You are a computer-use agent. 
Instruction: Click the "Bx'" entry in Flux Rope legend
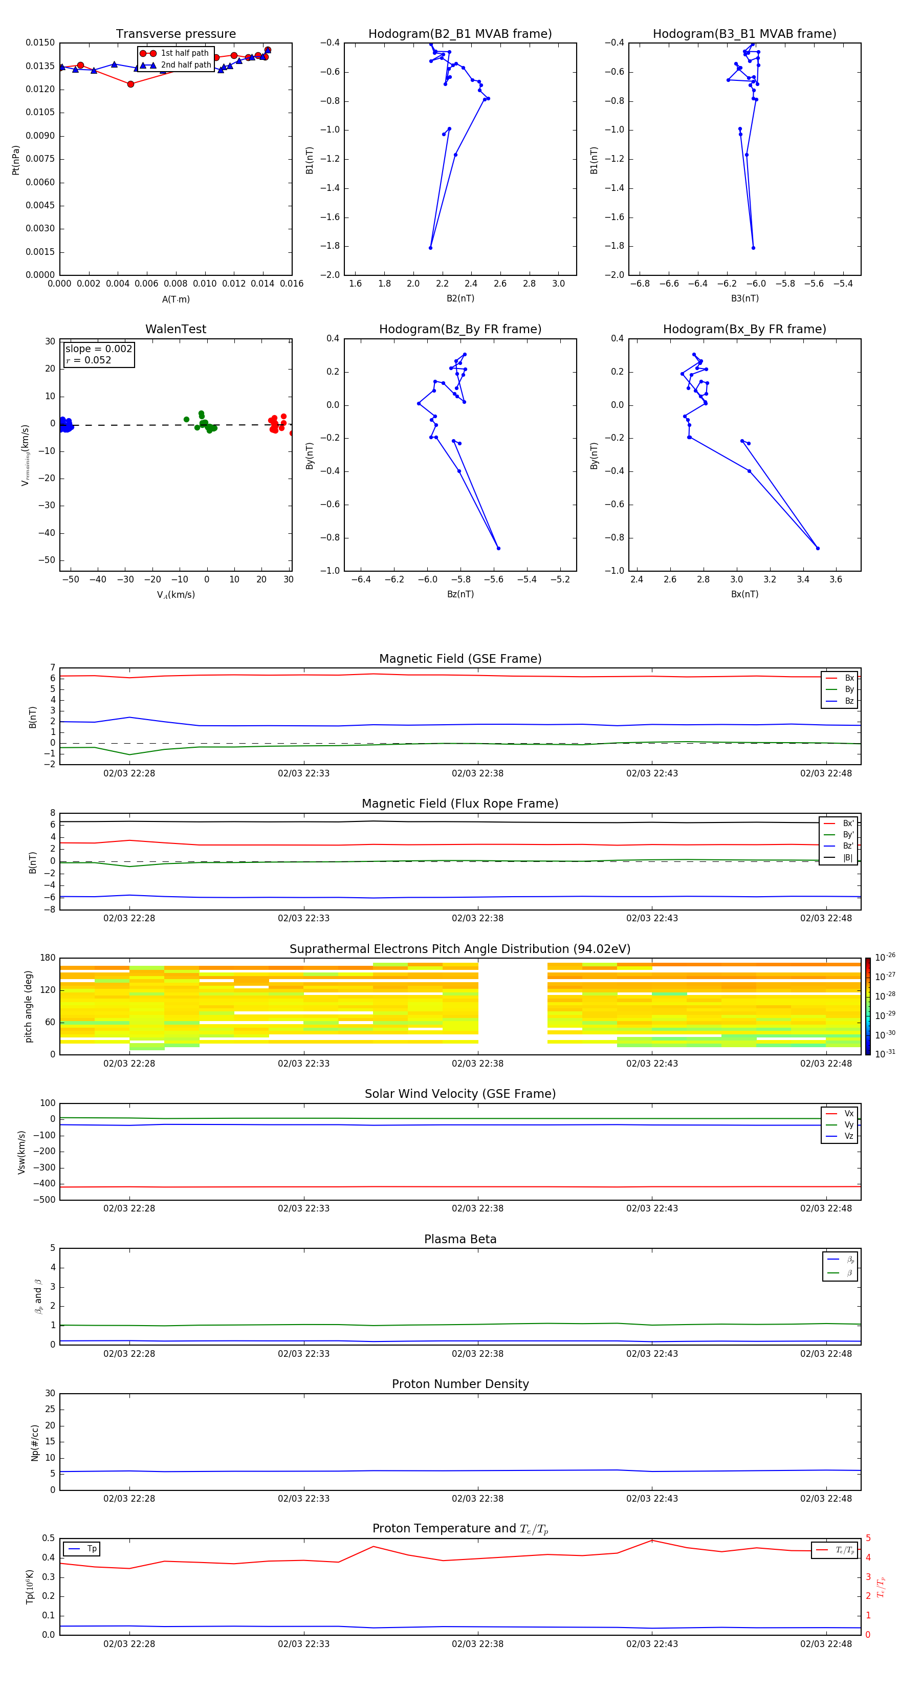pyautogui.click(x=839, y=824)
